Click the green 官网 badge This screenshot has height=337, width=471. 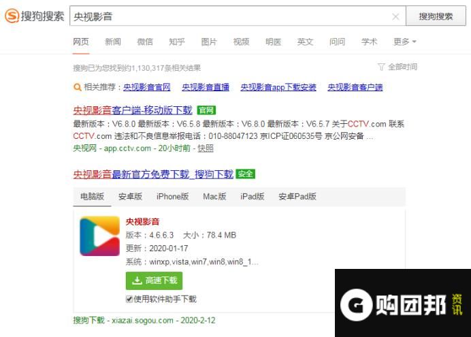coord(206,110)
